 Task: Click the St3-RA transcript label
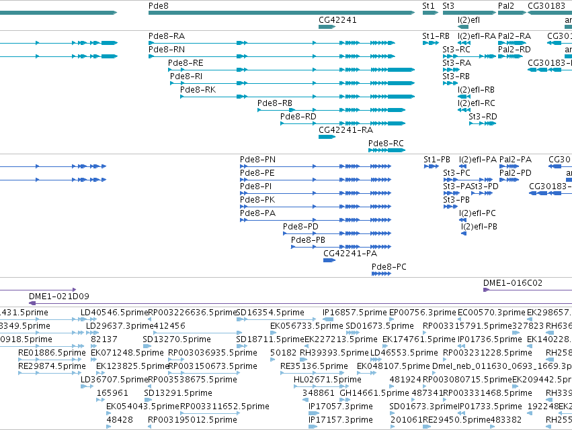tap(456, 63)
